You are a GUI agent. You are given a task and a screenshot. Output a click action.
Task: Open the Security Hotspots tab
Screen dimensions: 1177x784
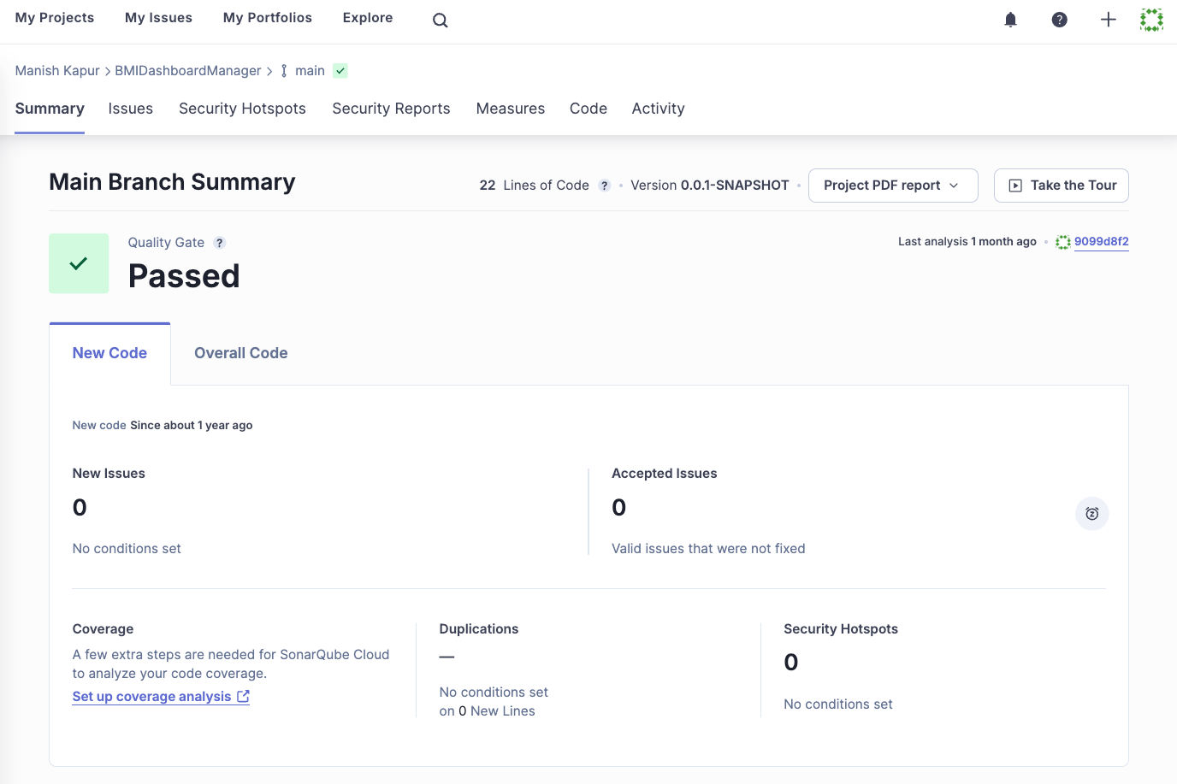click(242, 109)
